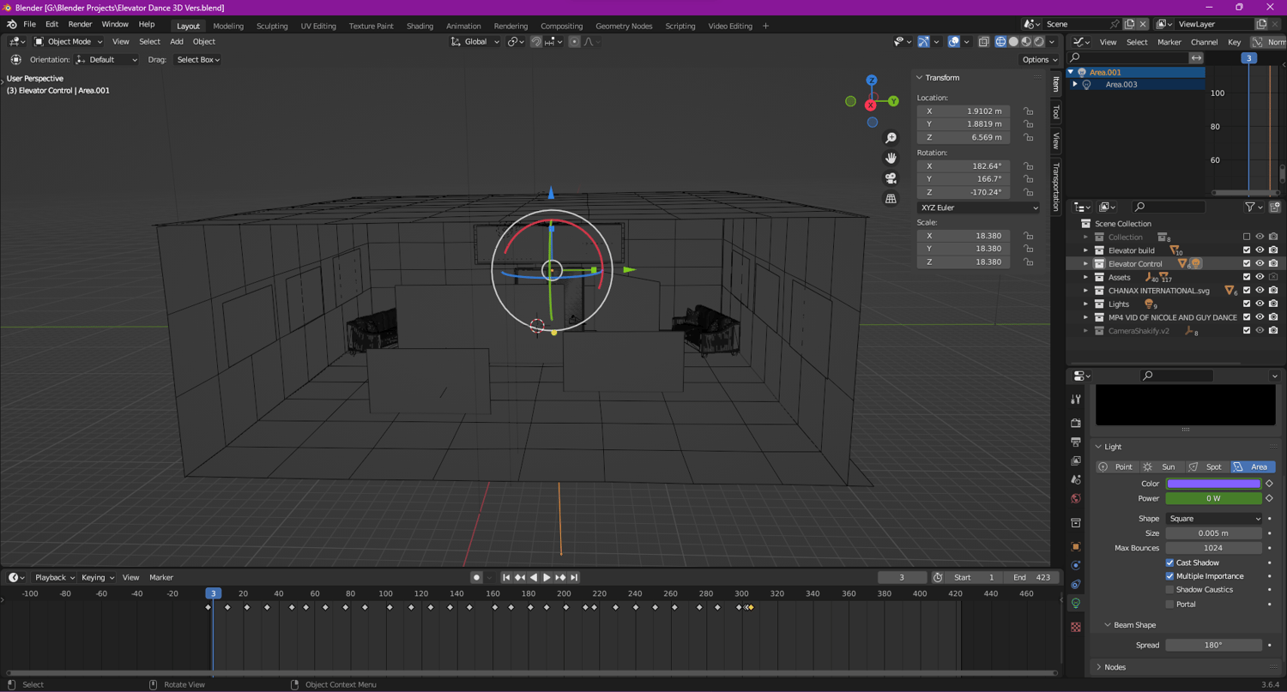Click the pan hand viewport icon
1287x692 pixels.
pos(891,158)
